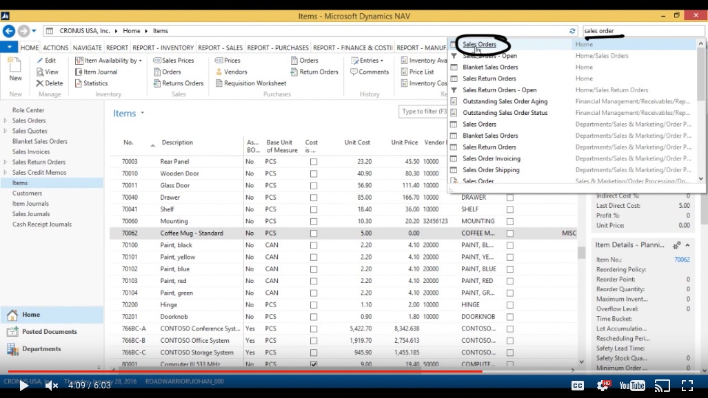Toggle Cost is Adjusted checkbox for Hinge row

(314, 305)
